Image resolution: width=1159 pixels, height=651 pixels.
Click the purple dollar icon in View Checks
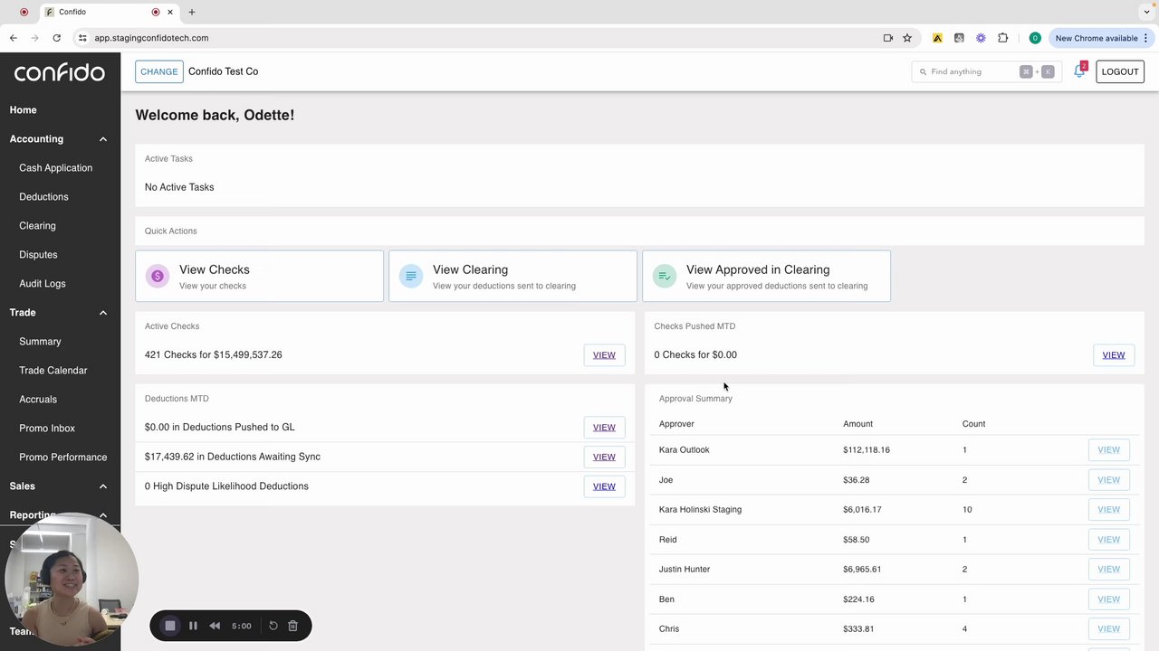click(158, 276)
